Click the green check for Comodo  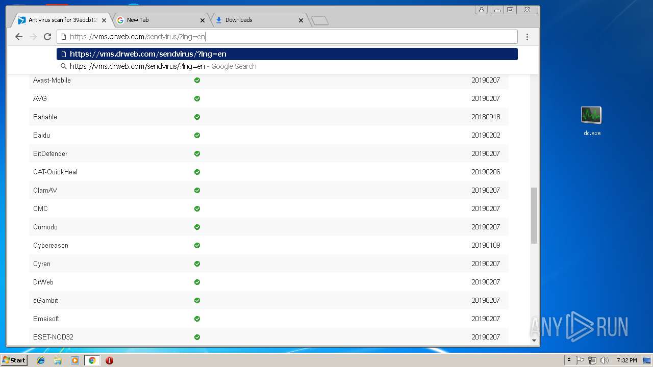point(197,227)
